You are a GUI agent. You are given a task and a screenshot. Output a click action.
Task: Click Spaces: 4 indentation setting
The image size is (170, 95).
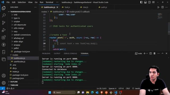coord(112,88)
